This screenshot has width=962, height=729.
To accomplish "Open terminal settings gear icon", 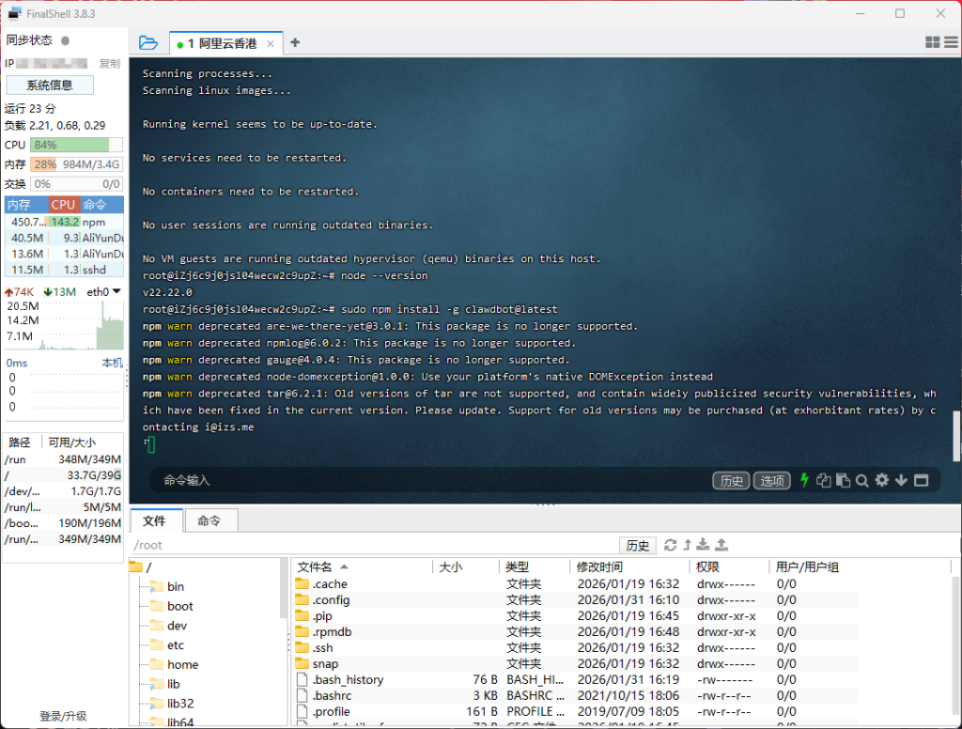I will coord(881,480).
